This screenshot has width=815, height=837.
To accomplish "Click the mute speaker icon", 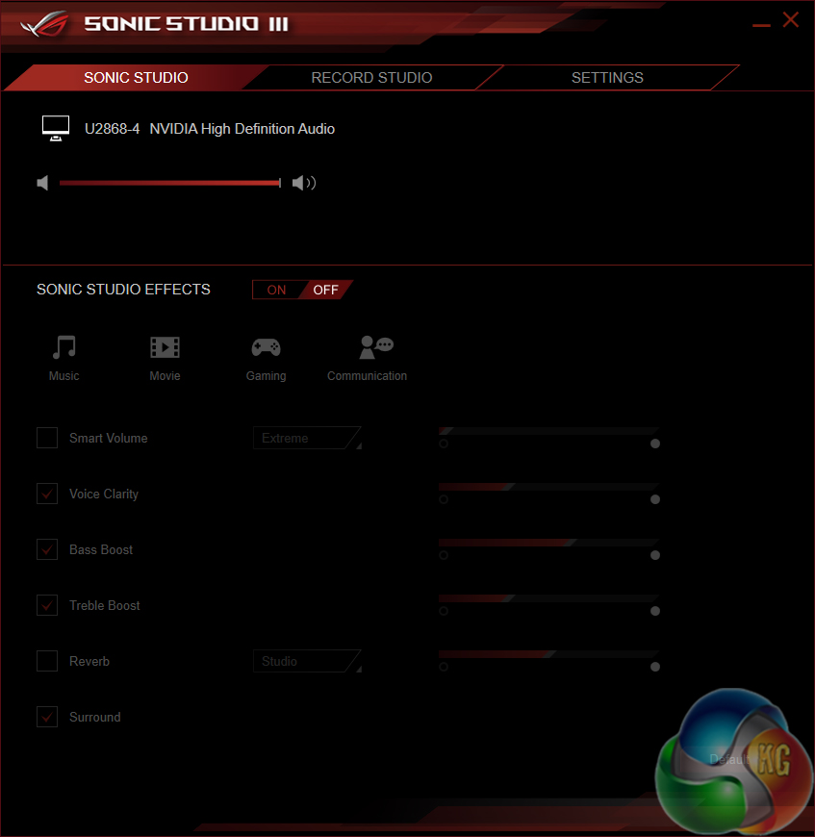I will [x=42, y=183].
